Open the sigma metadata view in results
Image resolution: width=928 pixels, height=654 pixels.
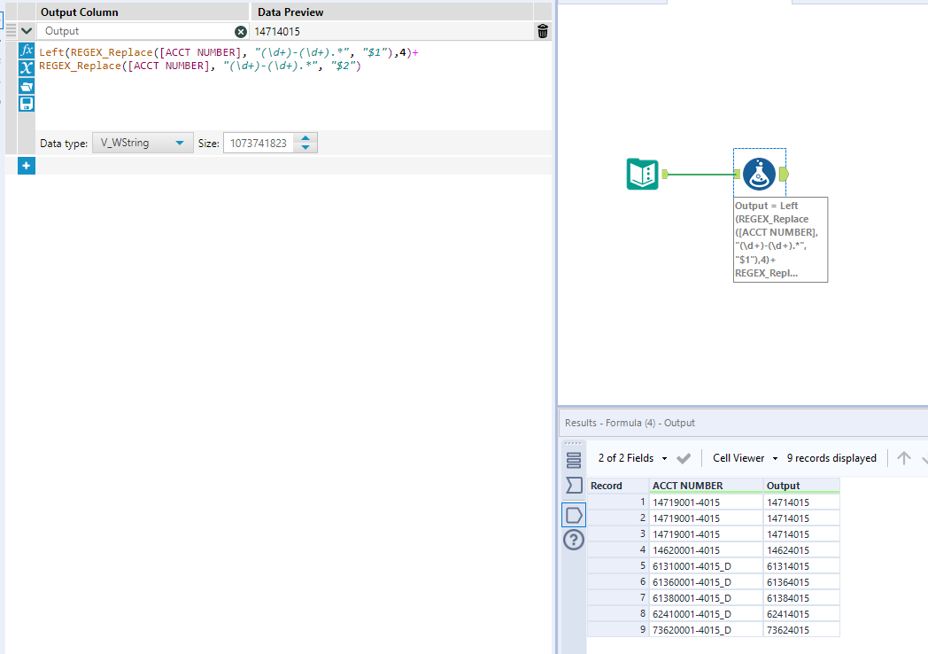(x=574, y=486)
